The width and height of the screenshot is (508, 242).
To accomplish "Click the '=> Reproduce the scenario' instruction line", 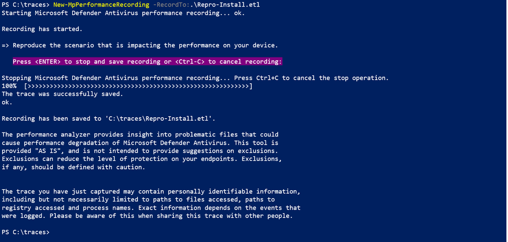I will (x=140, y=45).
